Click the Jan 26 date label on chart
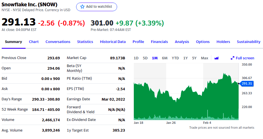 pyautogui.click(x=171, y=123)
